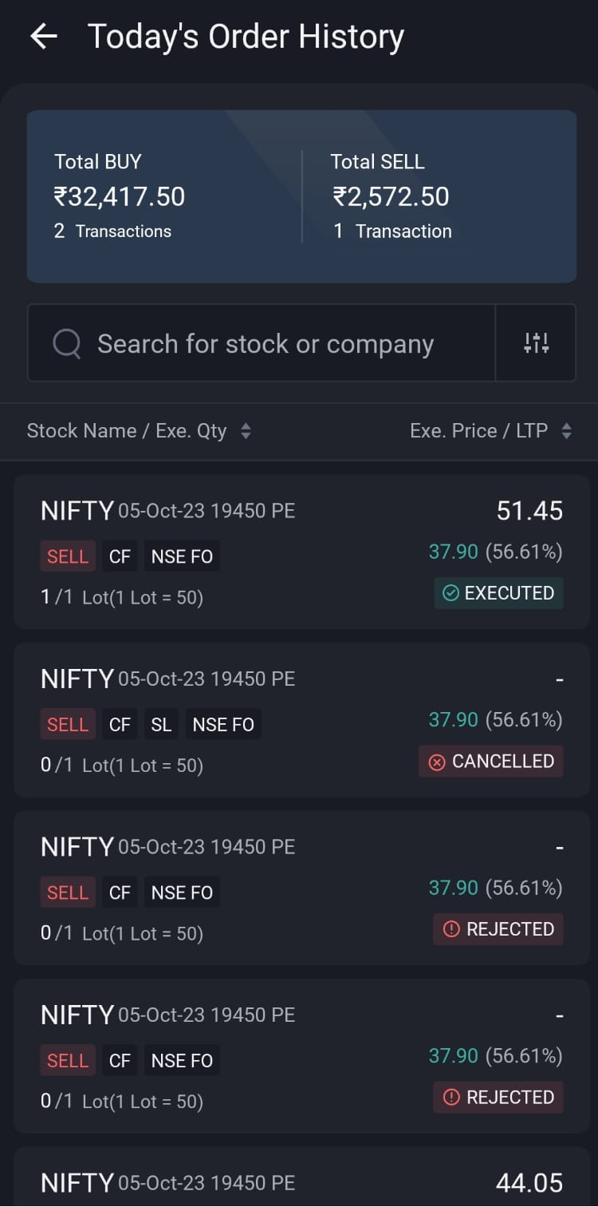
Task: Click the search magnifier icon
Action: (x=67, y=344)
